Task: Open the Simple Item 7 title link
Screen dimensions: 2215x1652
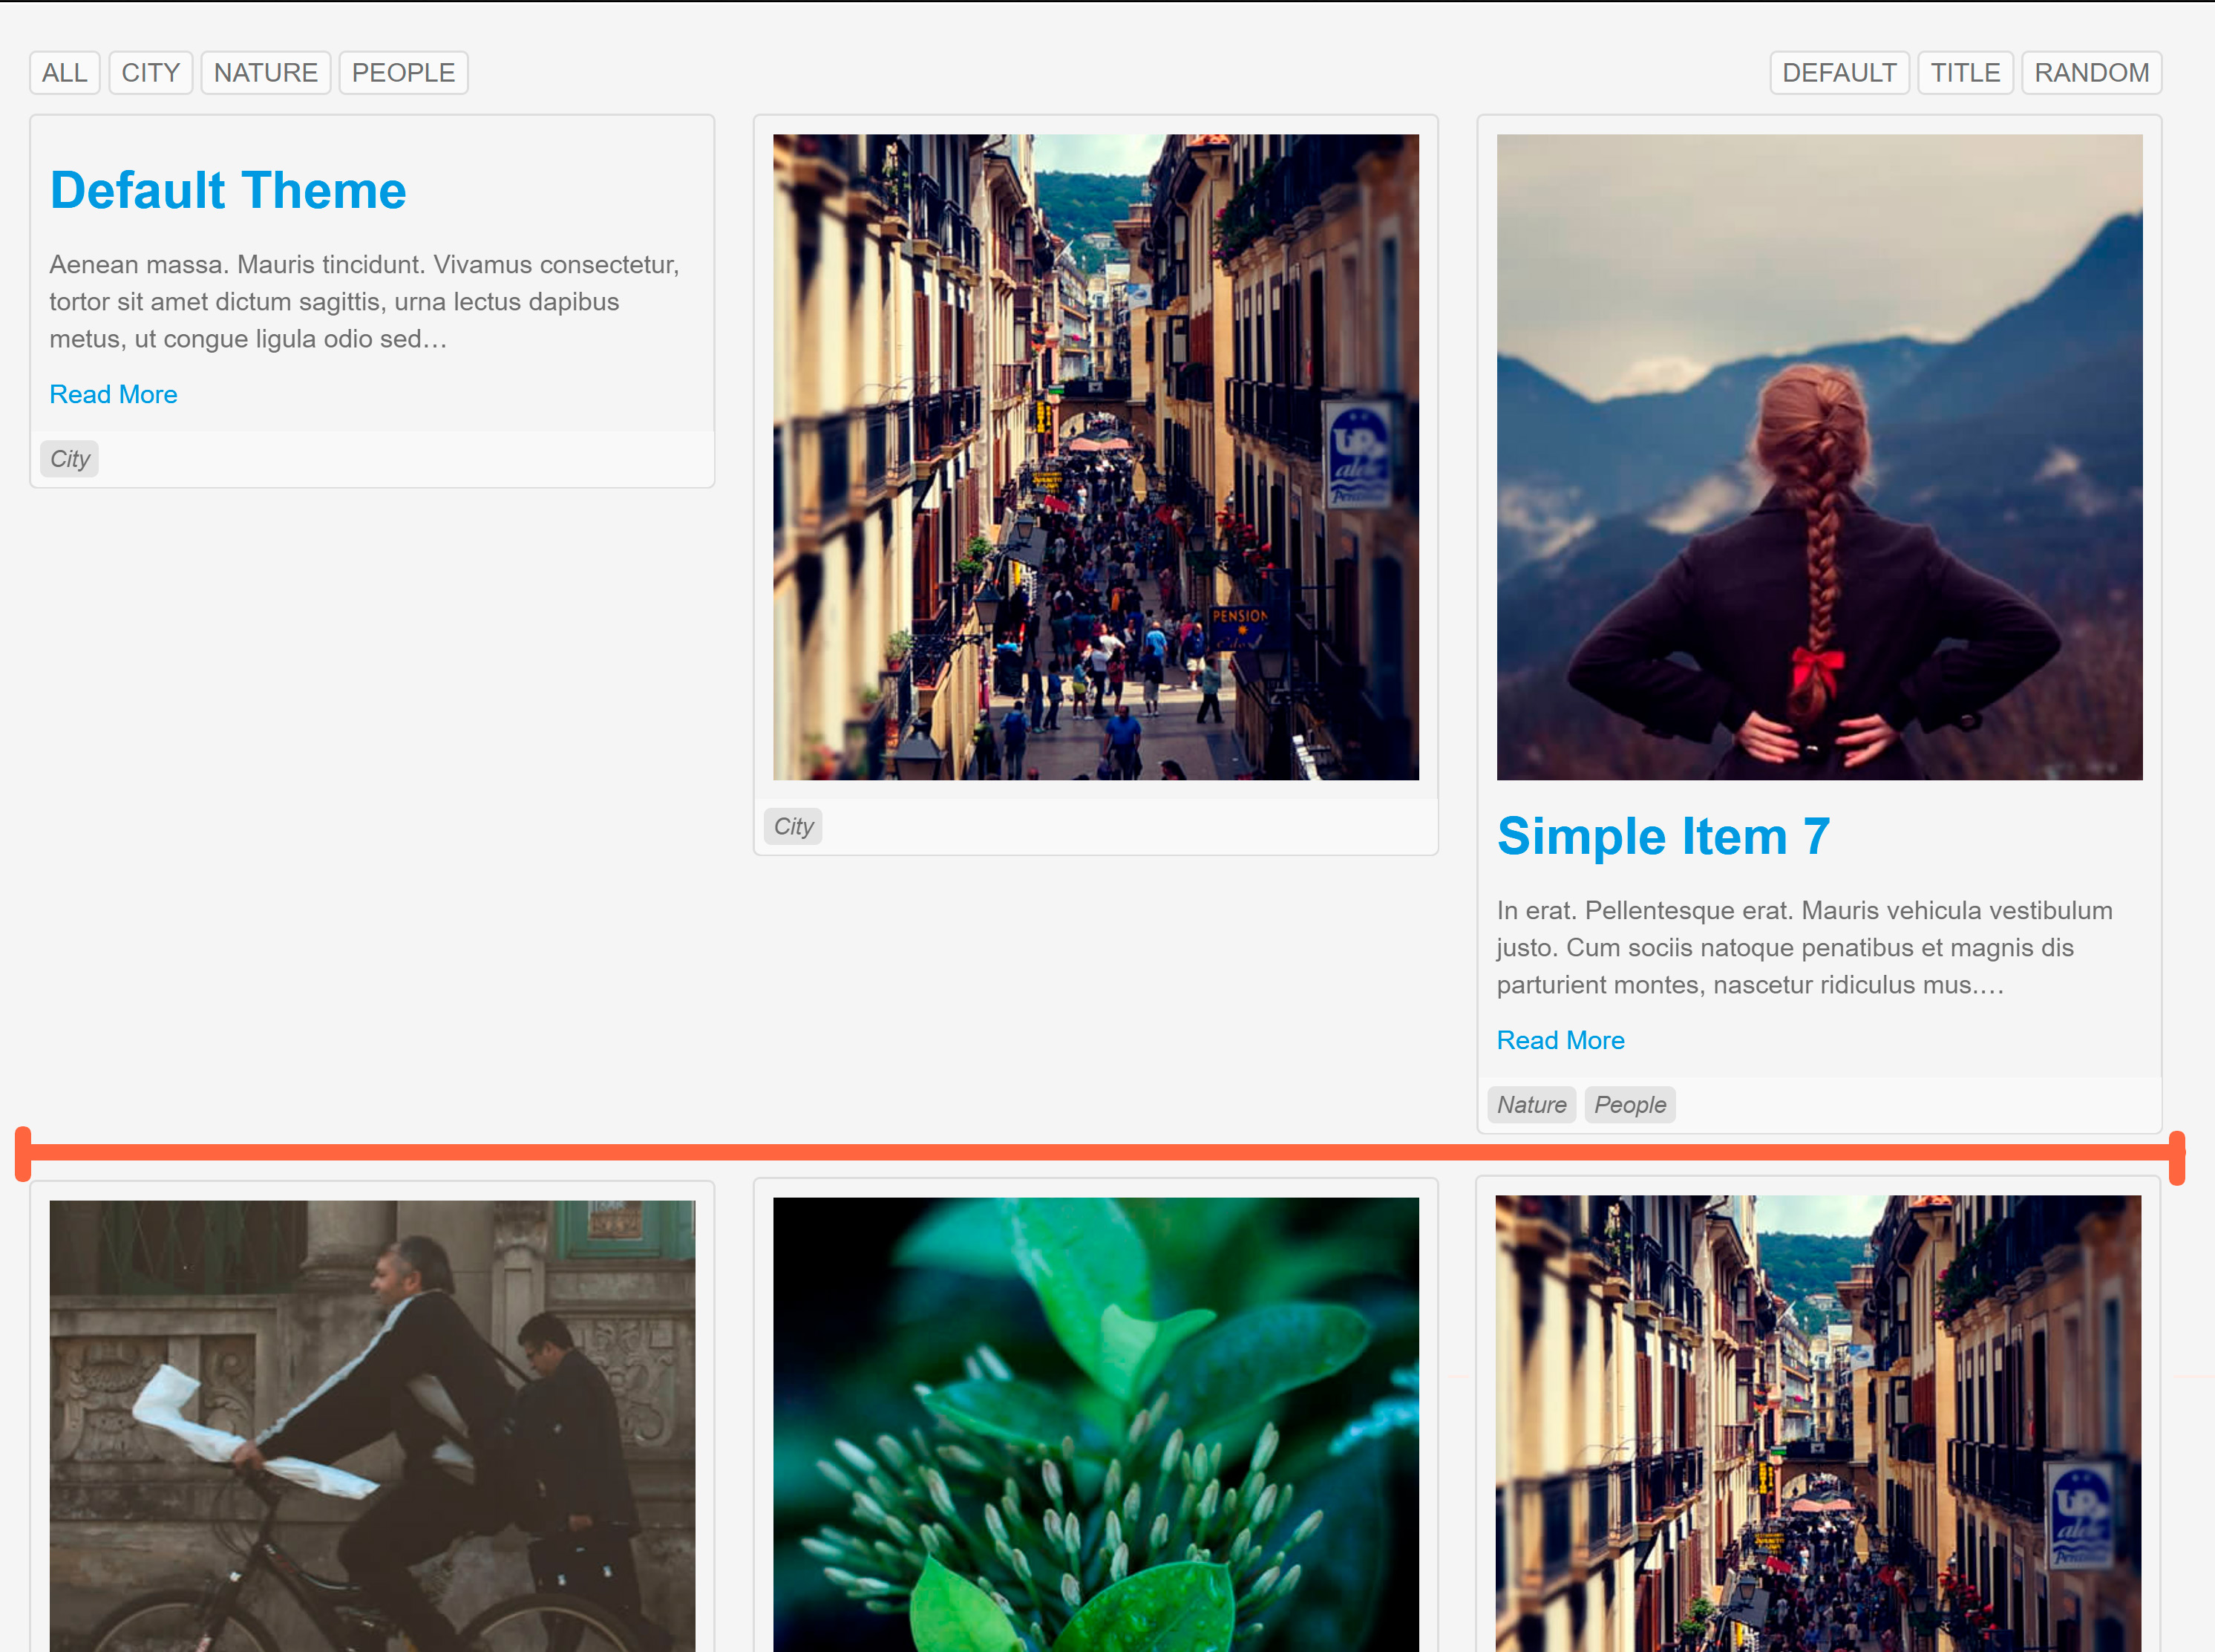Action: point(1663,836)
